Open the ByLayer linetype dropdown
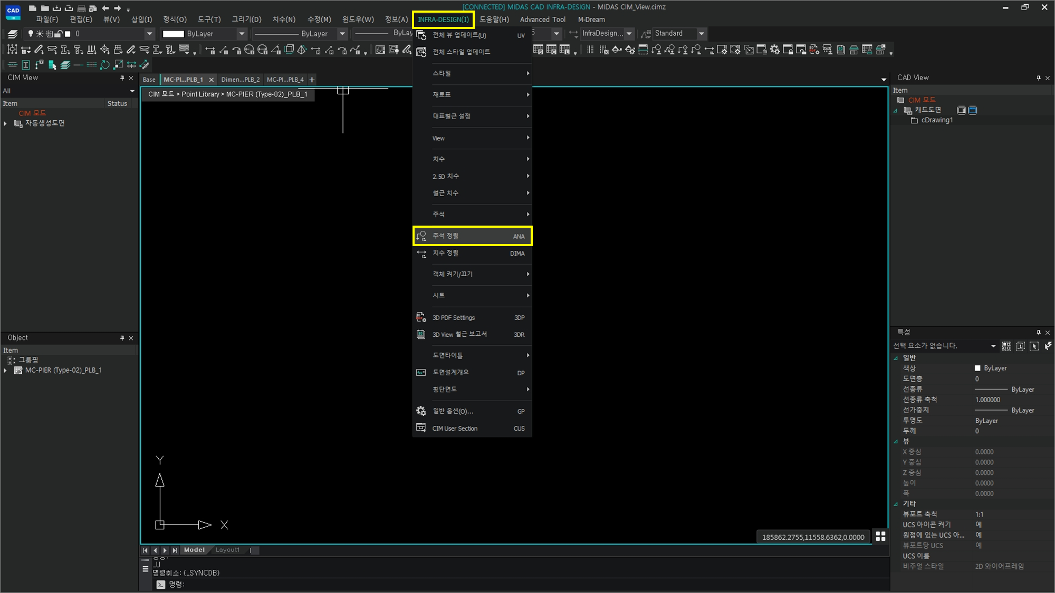 (342, 34)
